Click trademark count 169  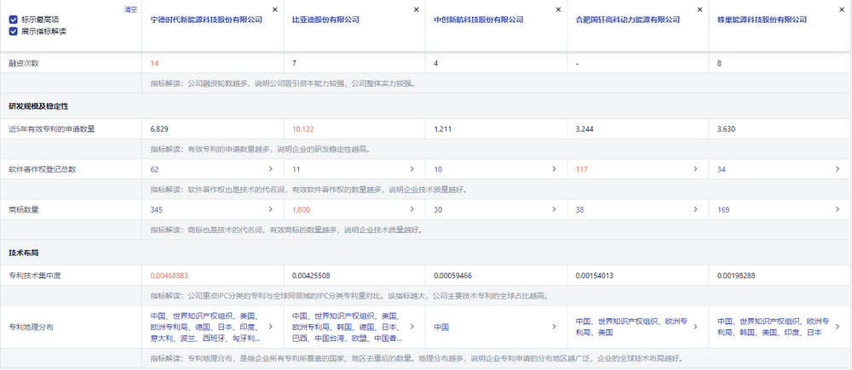tap(723, 209)
